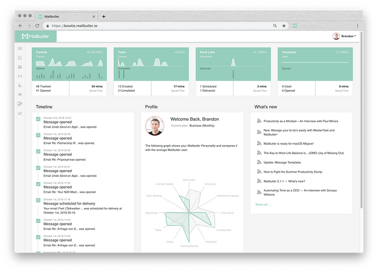Click the Mailbutler extension icon in browser toolbar
Screen dimensions: 378x272
[x=294, y=26]
